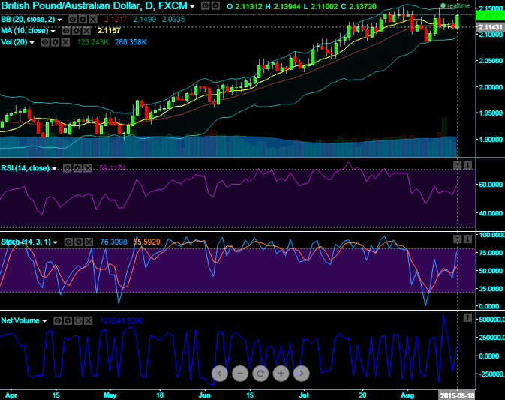This screenshot has height=400, width=505.
Task: Remove the Stoch (14, 3, 1) indicator
Action: pyautogui.click(x=89, y=242)
